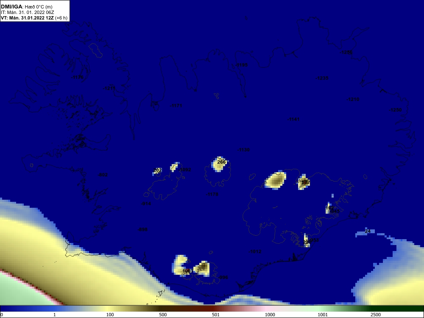Viewport: 424px width, 318px height.
Task: Click the -1210 value on the map
Action: pyautogui.click(x=353, y=99)
